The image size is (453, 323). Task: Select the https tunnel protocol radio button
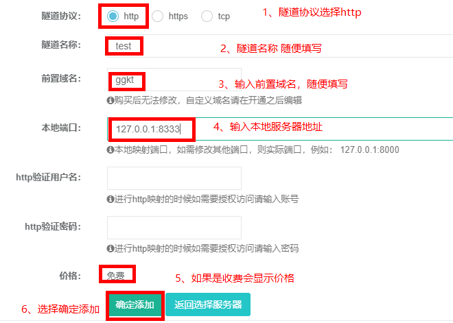coord(157,16)
